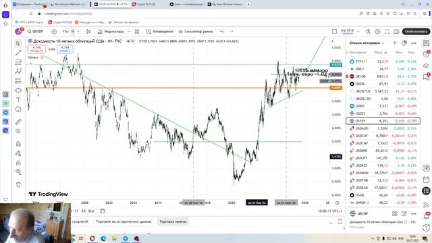Select UKOIL row in watchlist

click(x=383, y=84)
